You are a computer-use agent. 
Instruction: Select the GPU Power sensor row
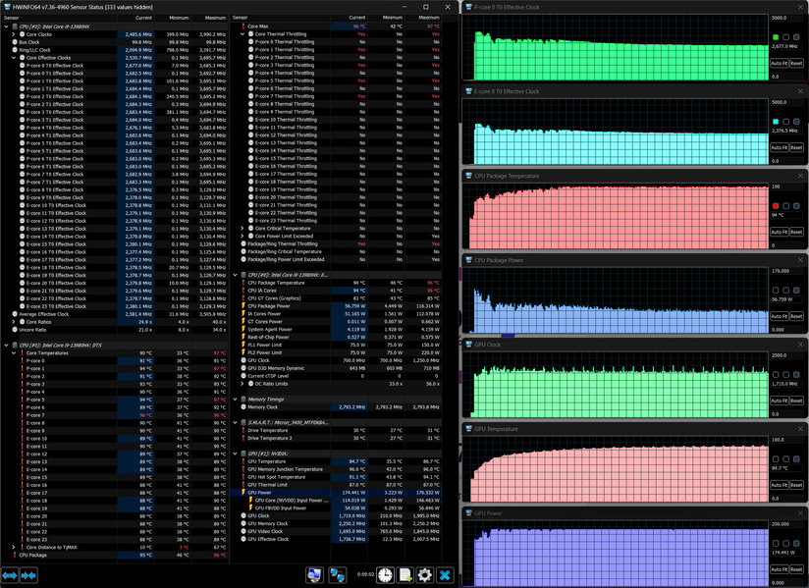pyautogui.click(x=341, y=493)
